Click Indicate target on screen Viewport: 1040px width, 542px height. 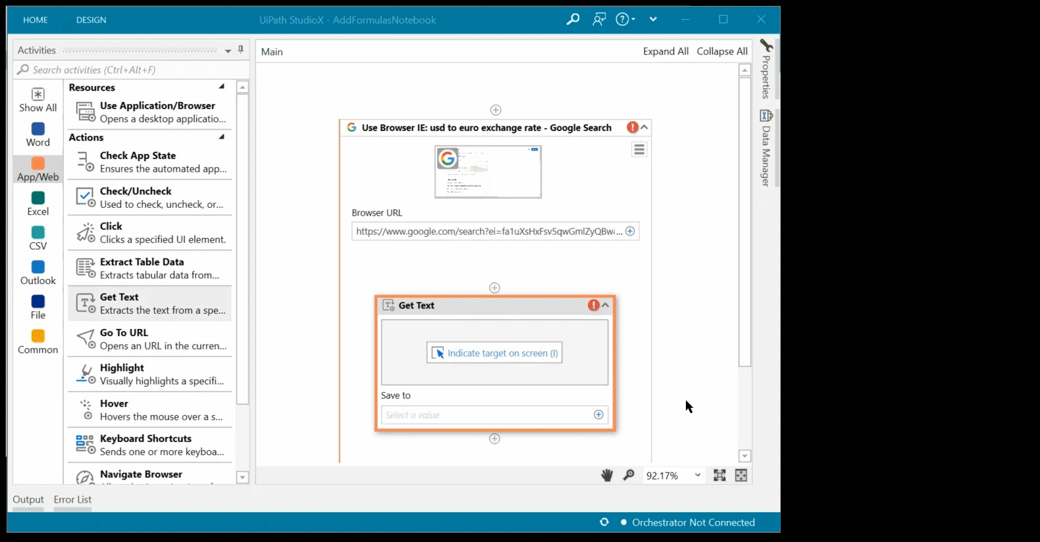coord(494,353)
